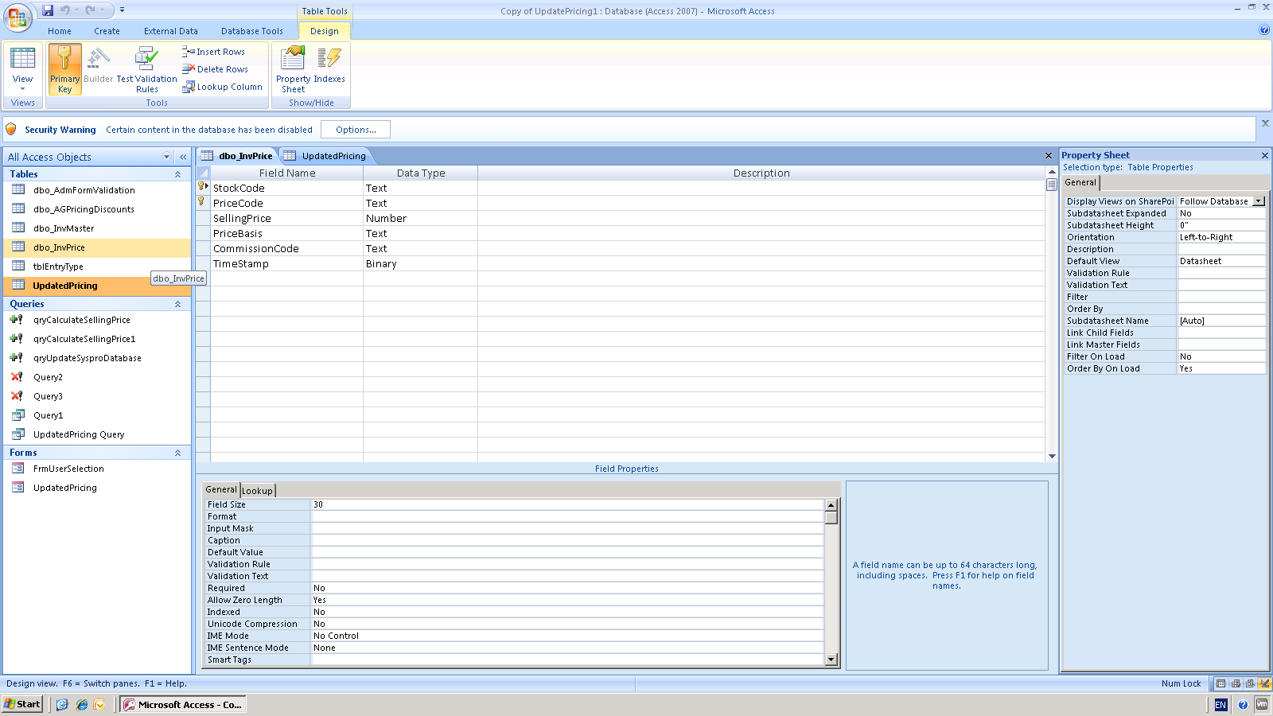This screenshot has width=1273, height=716.
Task: Open the Database Tools ribbon tab
Action: (252, 31)
